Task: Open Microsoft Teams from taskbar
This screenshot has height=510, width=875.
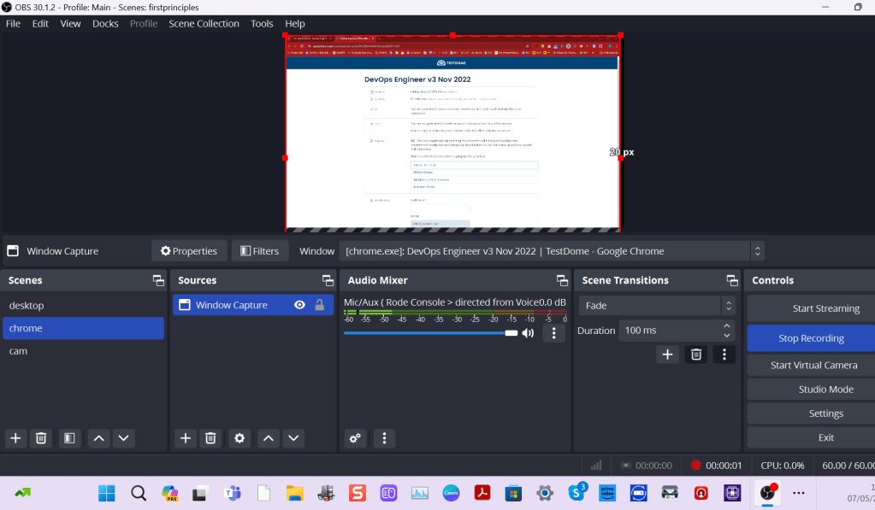Action: tap(232, 493)
